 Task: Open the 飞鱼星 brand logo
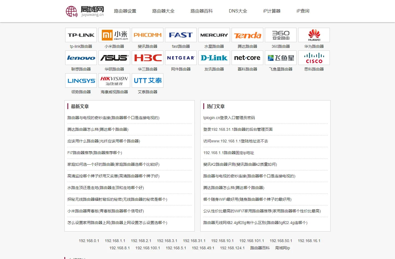pyautogui.click(x=281, y=58)
